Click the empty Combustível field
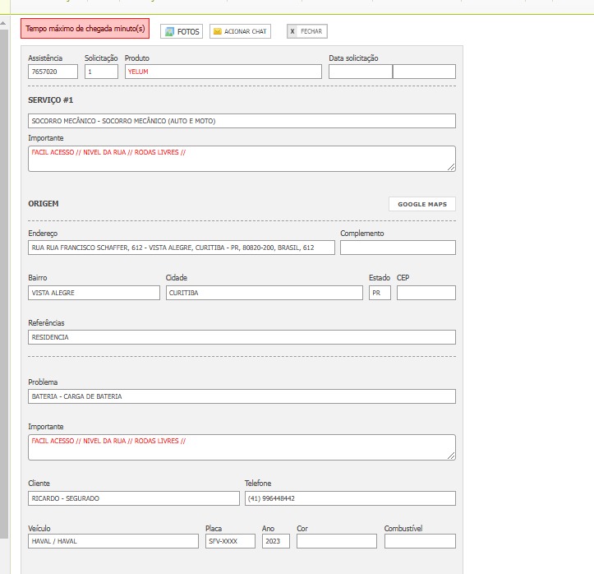 [x=419, y=541]
